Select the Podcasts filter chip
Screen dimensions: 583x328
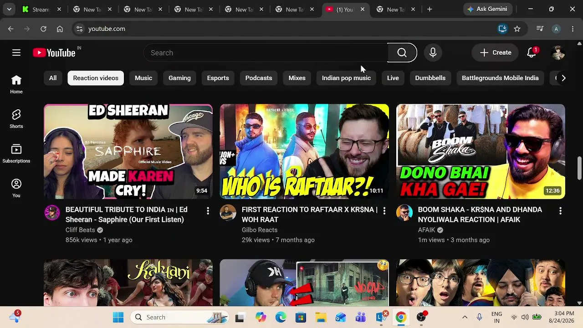(259, 78)
